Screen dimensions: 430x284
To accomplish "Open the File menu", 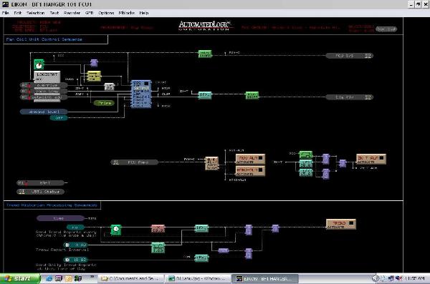I will point(5,13).
